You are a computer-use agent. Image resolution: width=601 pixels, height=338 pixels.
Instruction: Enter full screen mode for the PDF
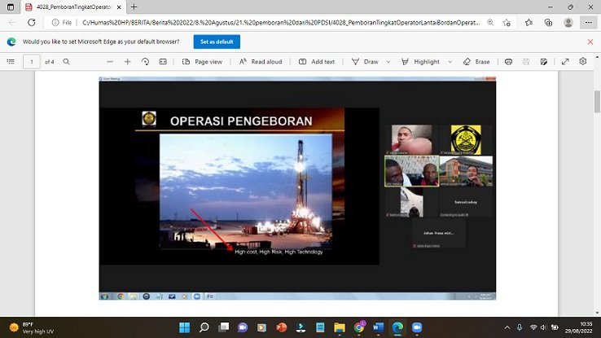(565, 61)
